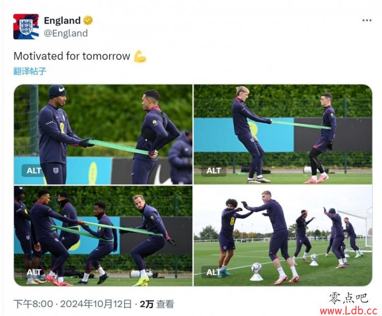
Task: Show ALT text on bottom-right photo
Action: point(213,272)
